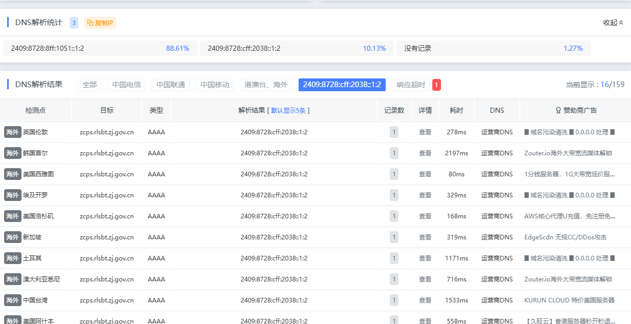Collapse the DNS statistics panel via 收起
The width and height of the screenshot is (631, 324).
(x=613, y=23)
